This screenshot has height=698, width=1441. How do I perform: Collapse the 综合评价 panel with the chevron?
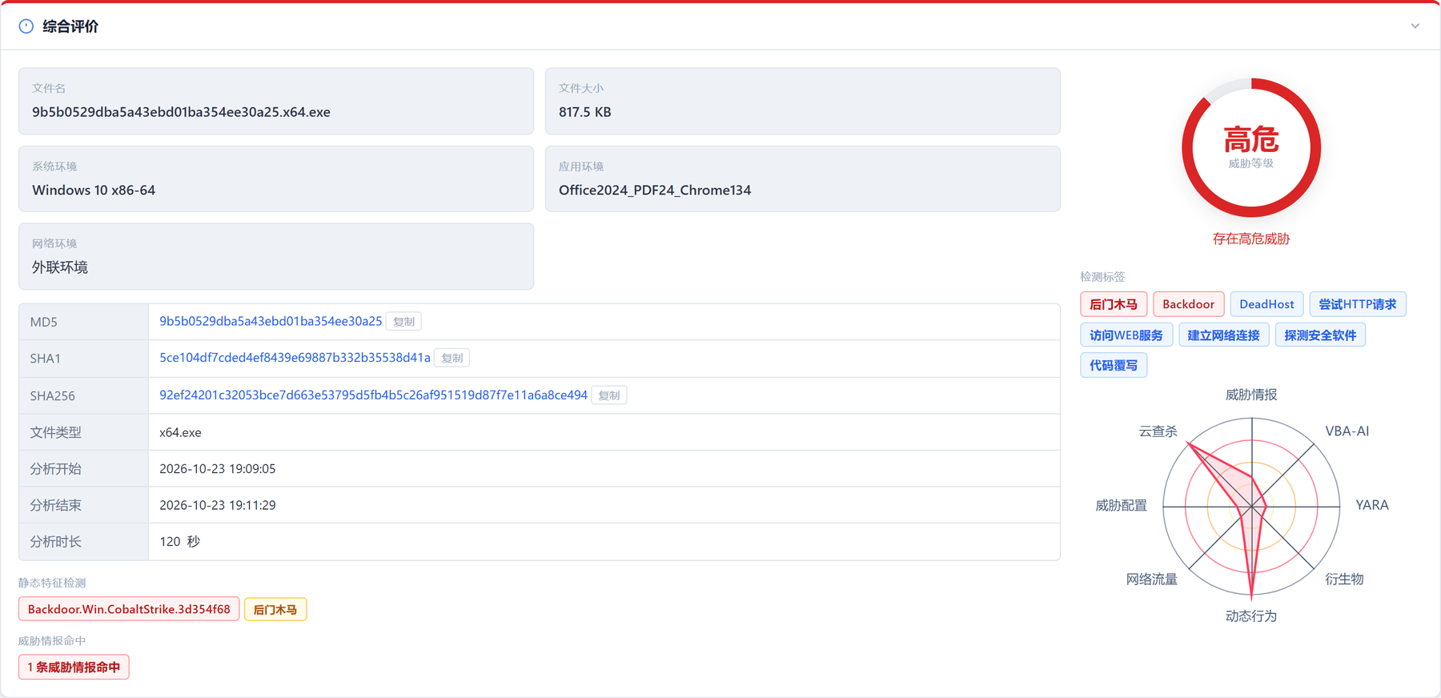pyautogui.click(x=1415, y=26)
